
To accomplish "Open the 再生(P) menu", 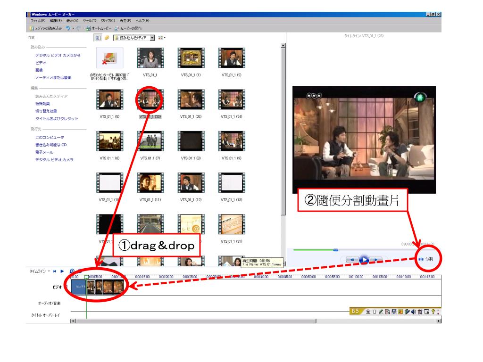I will click(125, 21).
